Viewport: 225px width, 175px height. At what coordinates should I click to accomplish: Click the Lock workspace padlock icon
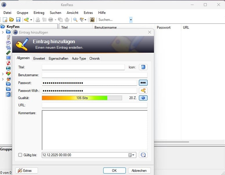92,20
